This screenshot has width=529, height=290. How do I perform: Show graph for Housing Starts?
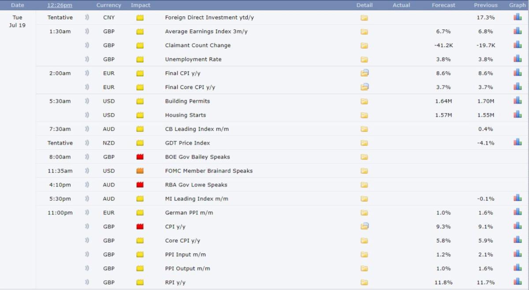(x=518, y=114)
